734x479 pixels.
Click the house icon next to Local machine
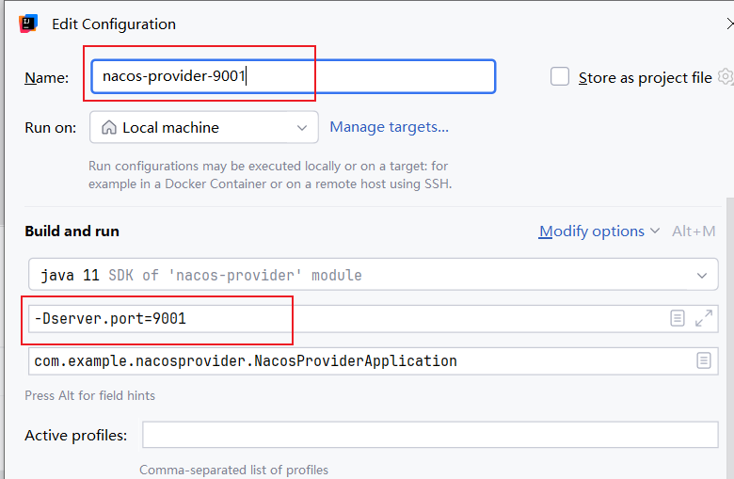[x=109, y=128]
